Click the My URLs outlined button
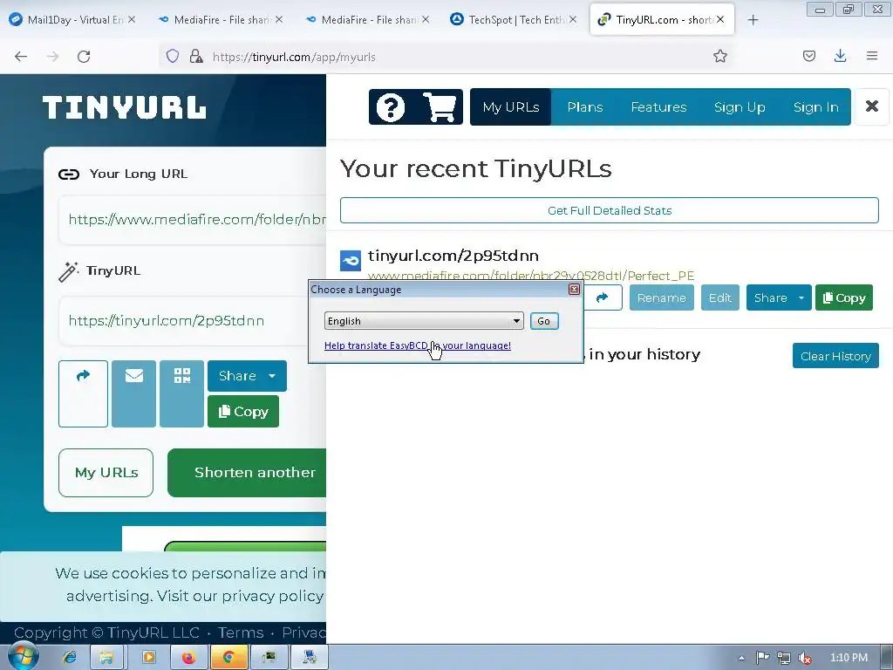The height and width of the screenshot is (670, 893). pos(106,473)
